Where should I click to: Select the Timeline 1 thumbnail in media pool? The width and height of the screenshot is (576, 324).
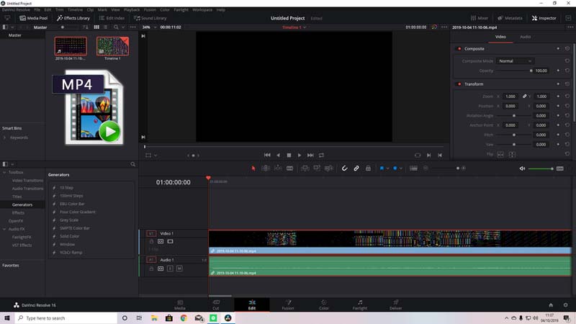tap(112, 46)
